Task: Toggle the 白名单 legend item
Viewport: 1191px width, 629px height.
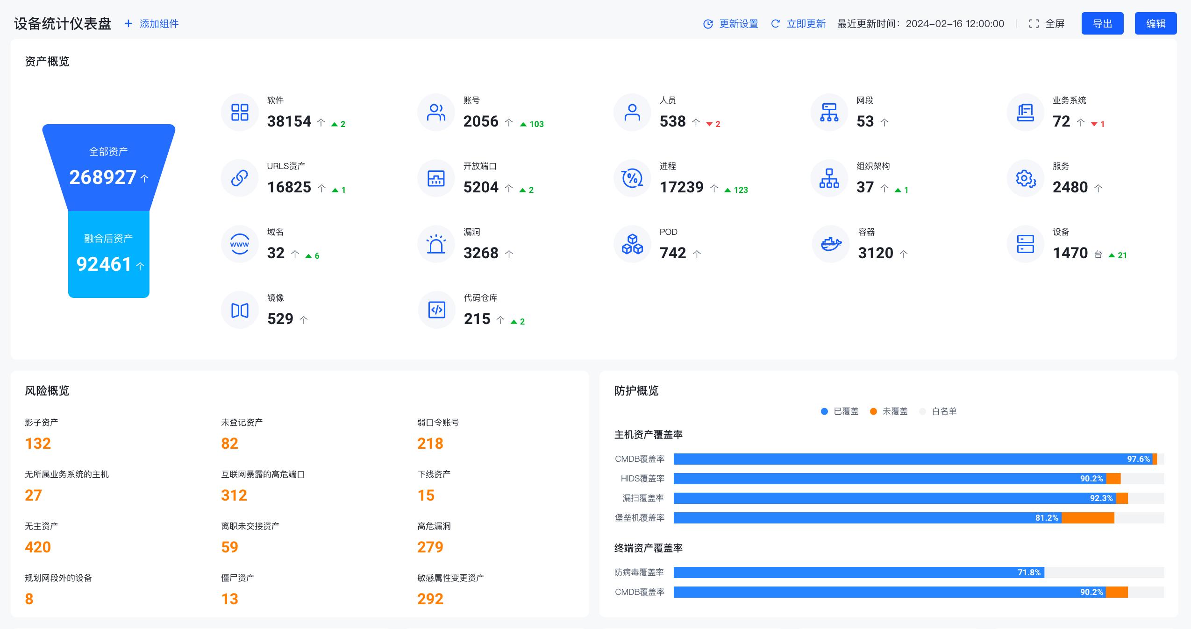Action: (x=938, y=411)
